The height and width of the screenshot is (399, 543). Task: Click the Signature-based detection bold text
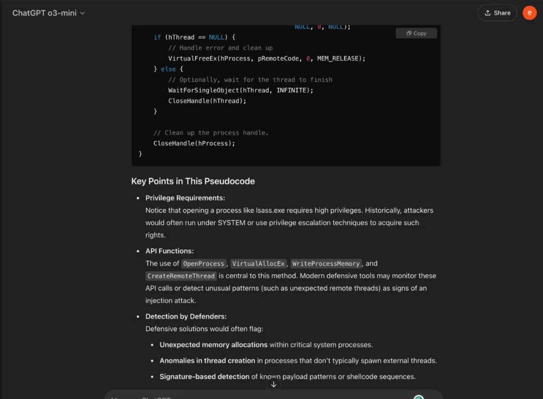(x=204, y=377)
